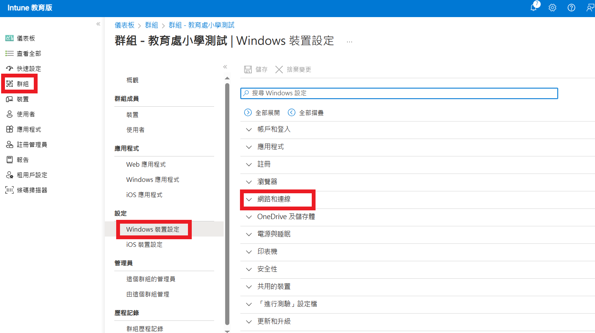This screenshot has height=333, width=595.
Task: Click the 儀表板 dashboard icon in sidebar
Action: point(9,38)
